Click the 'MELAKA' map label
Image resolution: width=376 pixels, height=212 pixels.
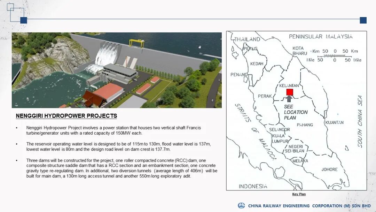pos(300,161)
